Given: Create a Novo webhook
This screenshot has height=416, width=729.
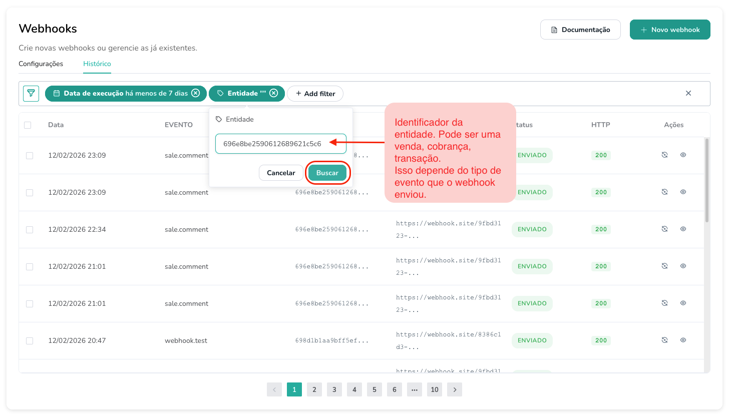Looking at the screenshot, I should pos(669,30).
